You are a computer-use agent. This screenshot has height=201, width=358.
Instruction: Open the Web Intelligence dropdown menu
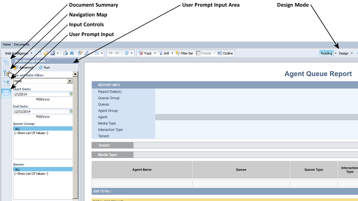pos(18,53)
